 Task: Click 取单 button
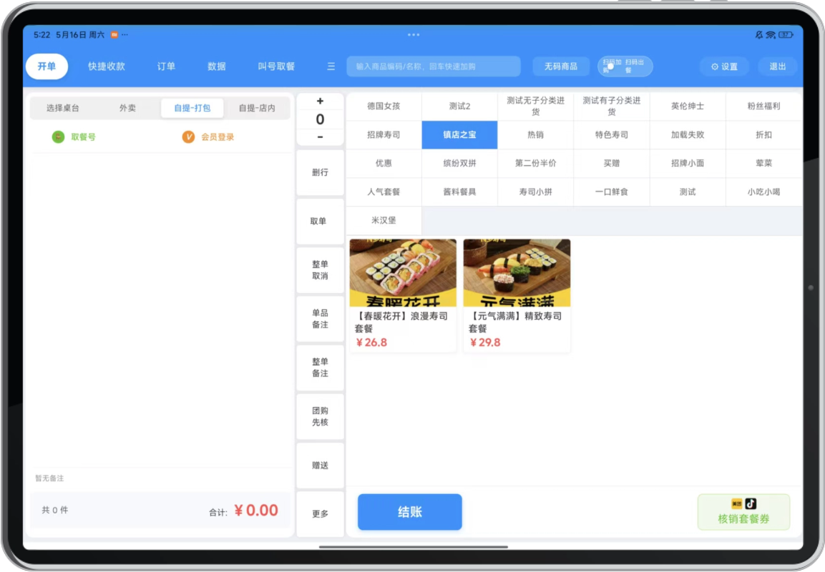(320, 222)
